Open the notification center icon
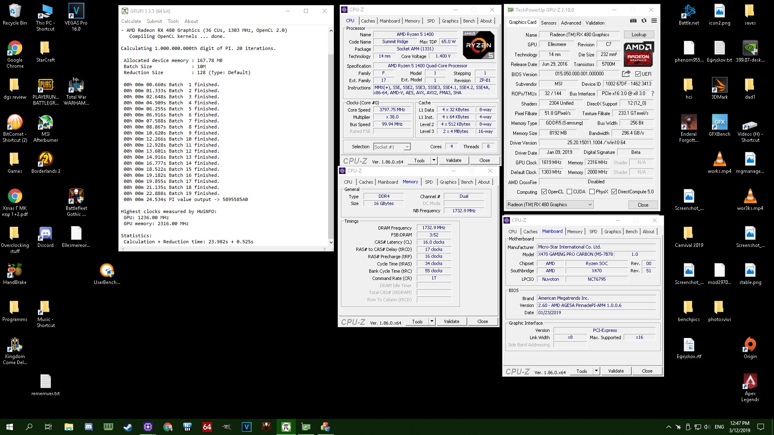 pyautogui.click(x=761, y=427)
